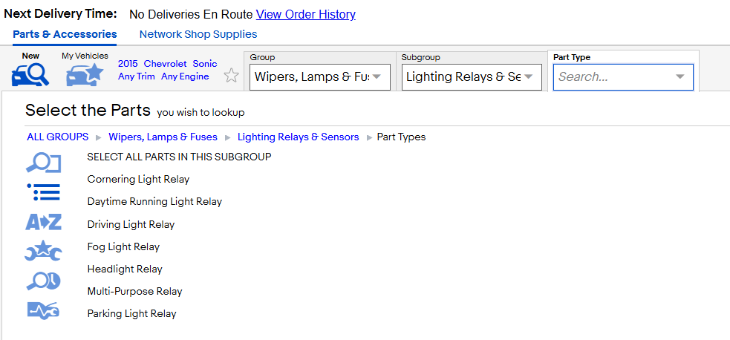Switch to Network Shop Supplies tab
Image resolution: width=730 pixels, height=340 pixels.
(x=198, y=34)
